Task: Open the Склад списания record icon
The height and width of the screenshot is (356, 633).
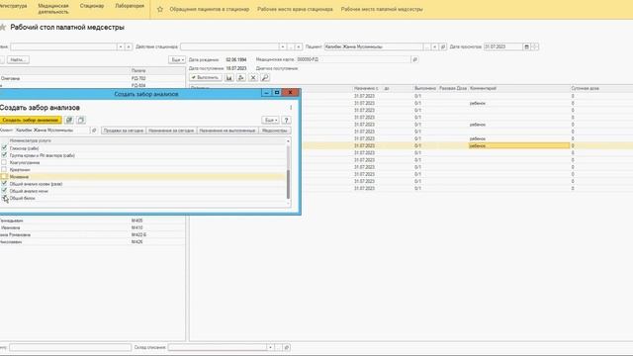Action: click(x=287, y=347)
